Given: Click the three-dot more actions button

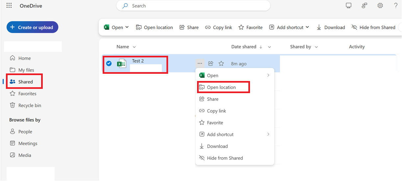Looking at the screenshot, I should (x=200, y=63).
